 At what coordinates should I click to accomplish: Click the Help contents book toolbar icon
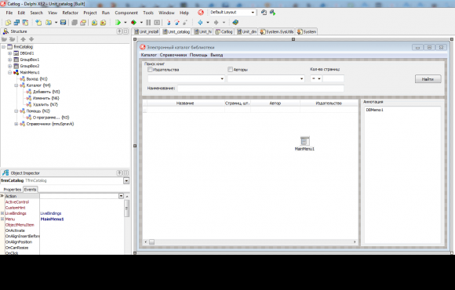[235, 22]
